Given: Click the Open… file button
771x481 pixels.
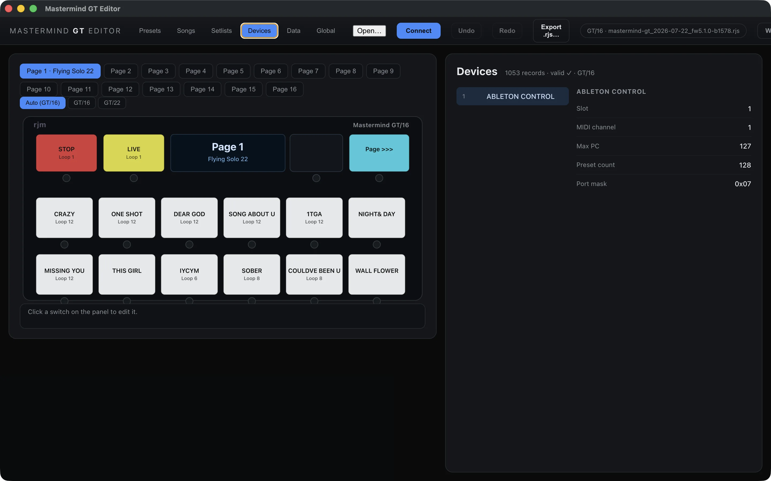Looking at the screenshot, I should click(369, 30).
